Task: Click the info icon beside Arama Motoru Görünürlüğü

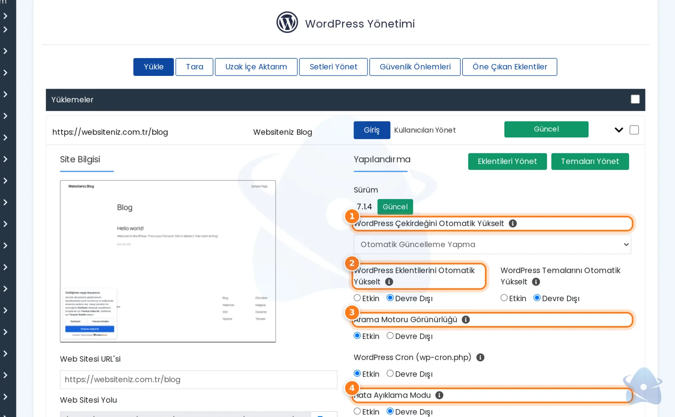Action: [x=466, y=320]
